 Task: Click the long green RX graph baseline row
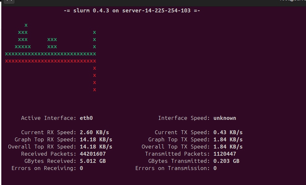(51, 54)
